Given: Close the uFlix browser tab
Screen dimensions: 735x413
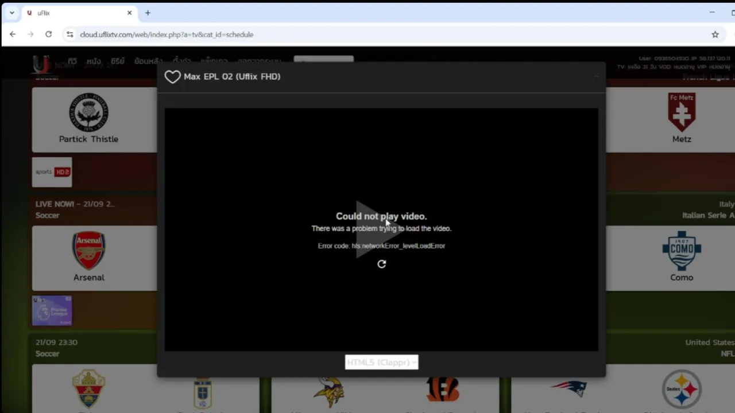Looking at the screenshot, I should 129,13.
